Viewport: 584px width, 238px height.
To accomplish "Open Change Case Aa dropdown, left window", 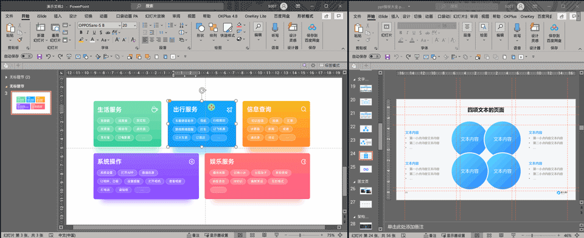I will [108, 40].
